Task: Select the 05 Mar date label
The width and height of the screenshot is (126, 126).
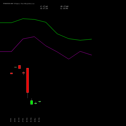Action: click(35, 120)
